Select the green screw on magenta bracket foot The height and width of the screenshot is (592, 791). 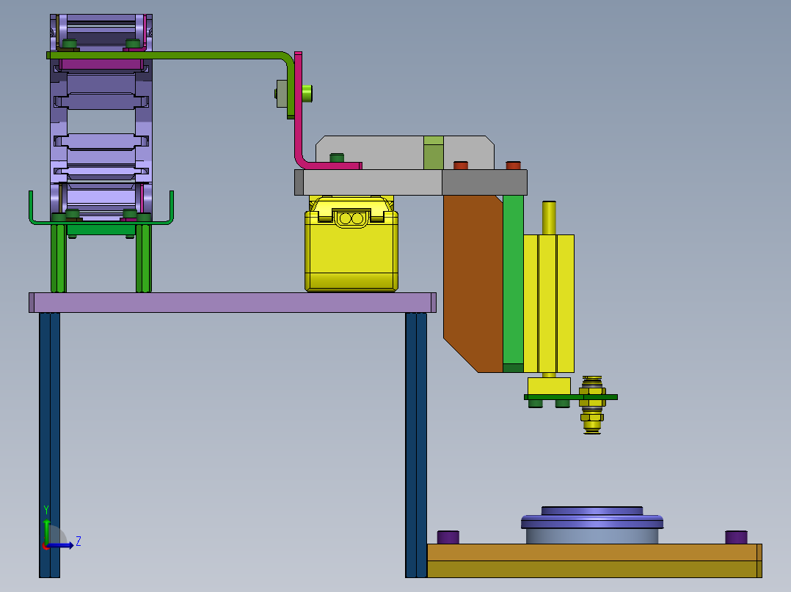pos(337,158)
